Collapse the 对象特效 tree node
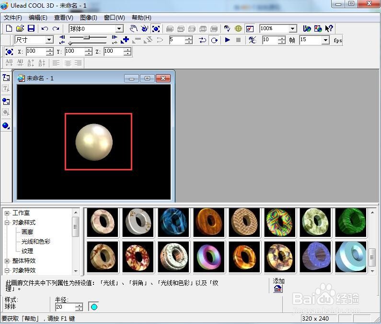Viewport: 381px width, 324px height. coord(7,270)
